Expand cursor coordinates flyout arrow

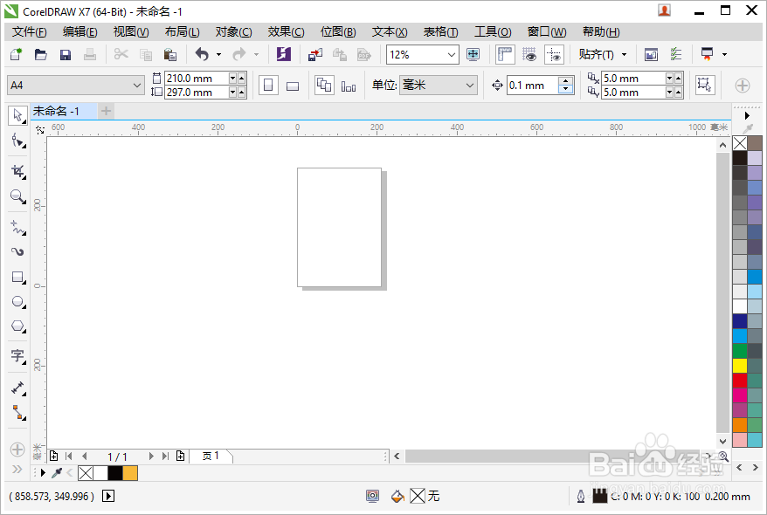click(108, 496)
